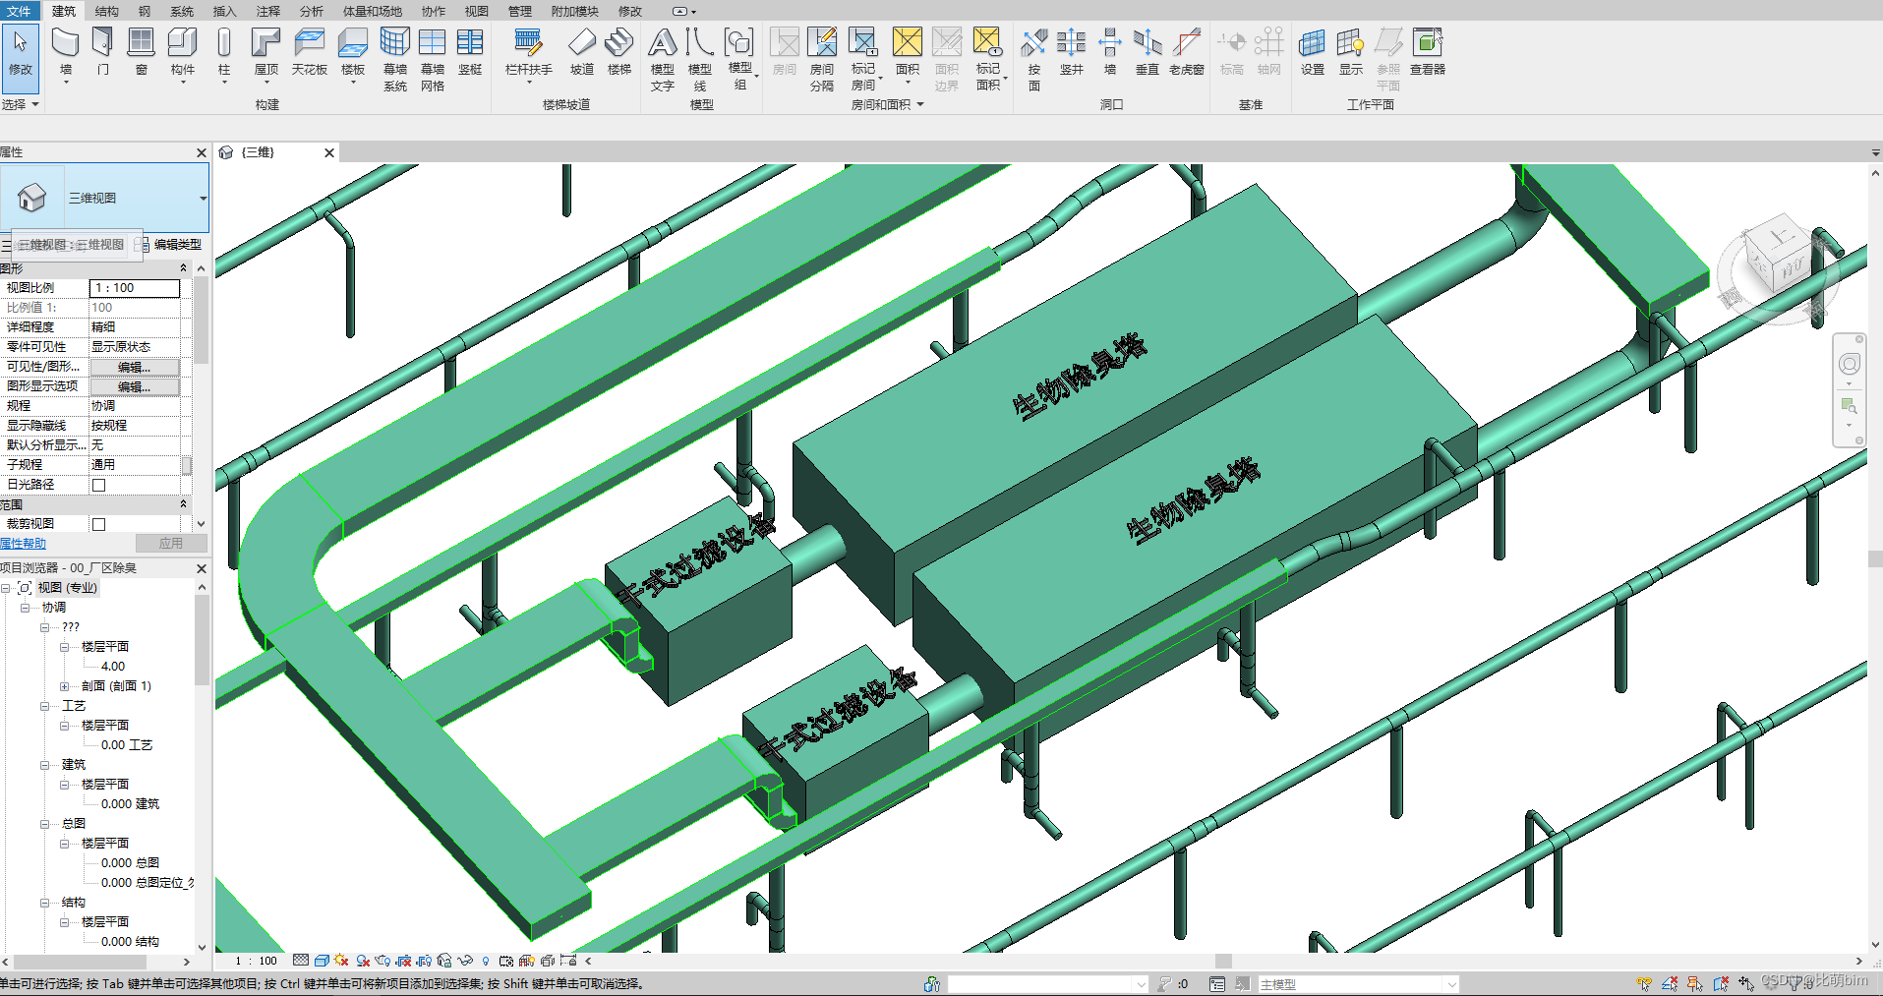Open the 注释 ribbon tab
The image size is (1883, 996).
click(x=268, y=11)
